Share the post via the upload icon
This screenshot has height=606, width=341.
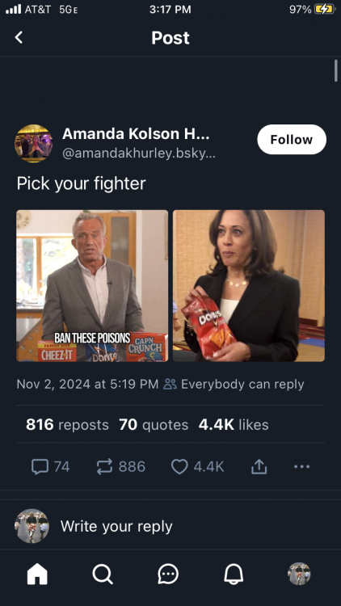[259, 466]
